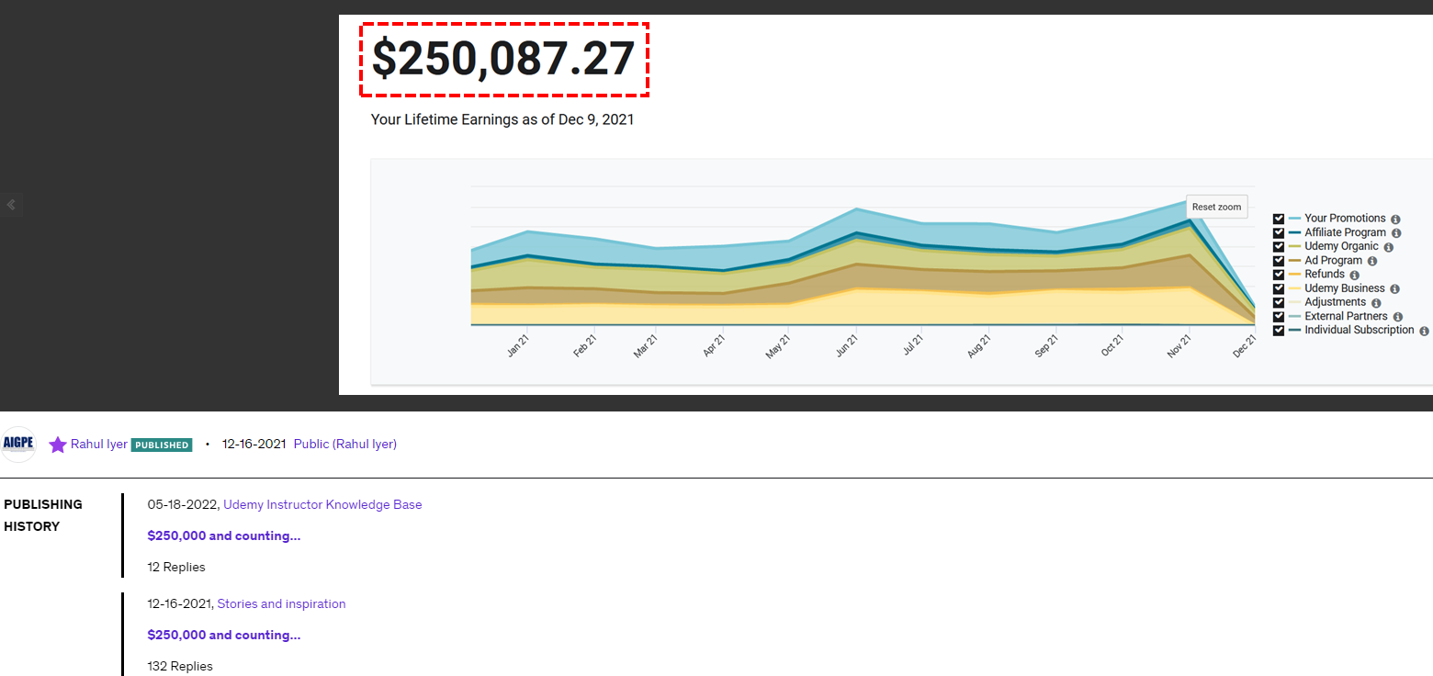
Task: Click the Reset zoom button
Action: point(1216,207)
